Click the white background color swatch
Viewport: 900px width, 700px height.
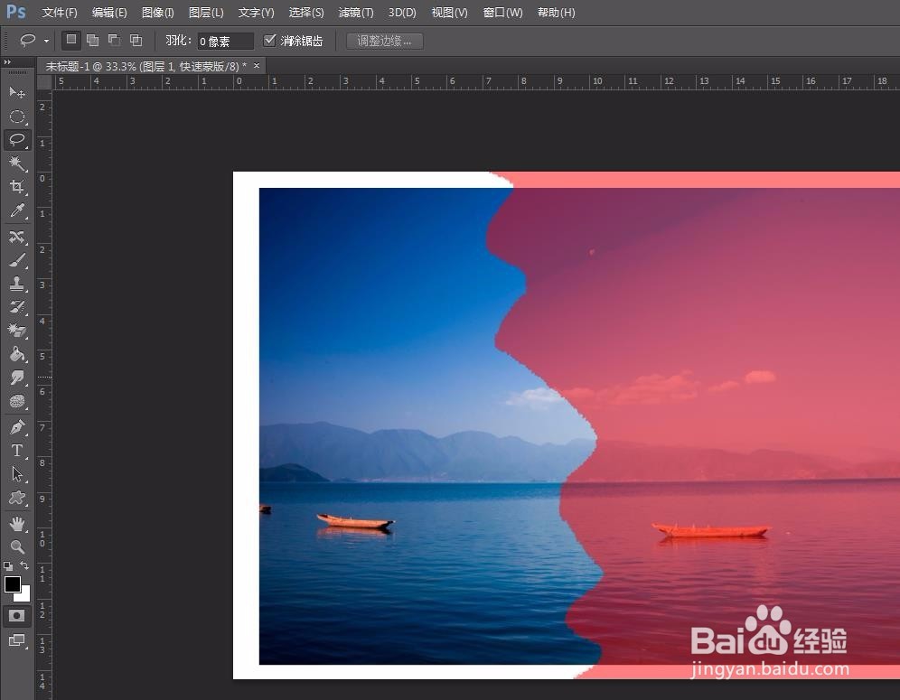[x=25, y=595]
